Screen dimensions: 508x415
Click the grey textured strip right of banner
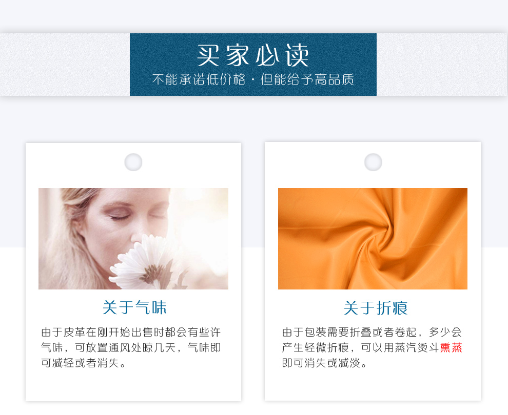pyautogui.click(x=442, y=65)
